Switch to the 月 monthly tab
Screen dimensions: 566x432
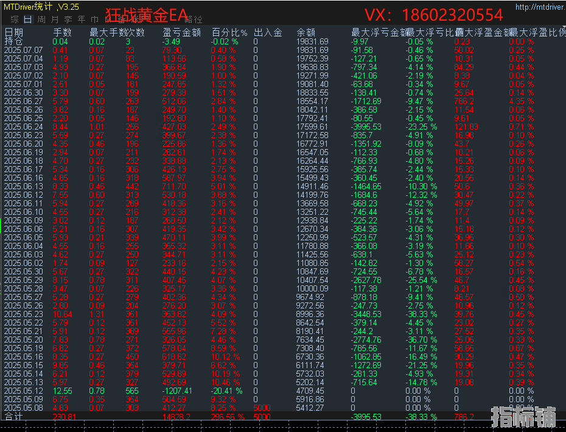pyautogui.click(x=55, y=19)
